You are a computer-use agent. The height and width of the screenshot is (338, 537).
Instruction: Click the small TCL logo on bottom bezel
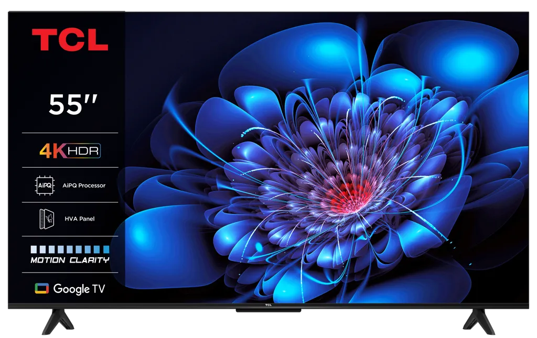268,305
